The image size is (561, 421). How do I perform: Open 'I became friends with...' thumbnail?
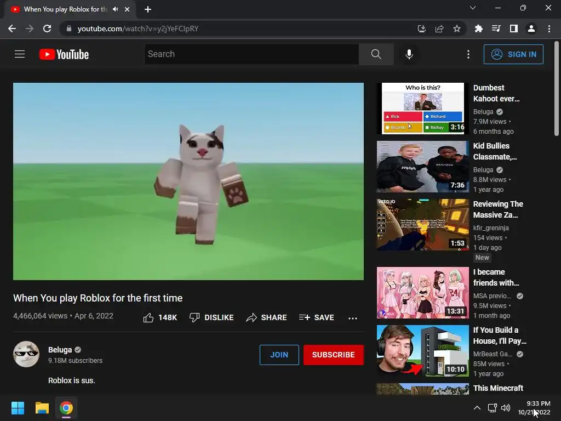click(422, 293)
